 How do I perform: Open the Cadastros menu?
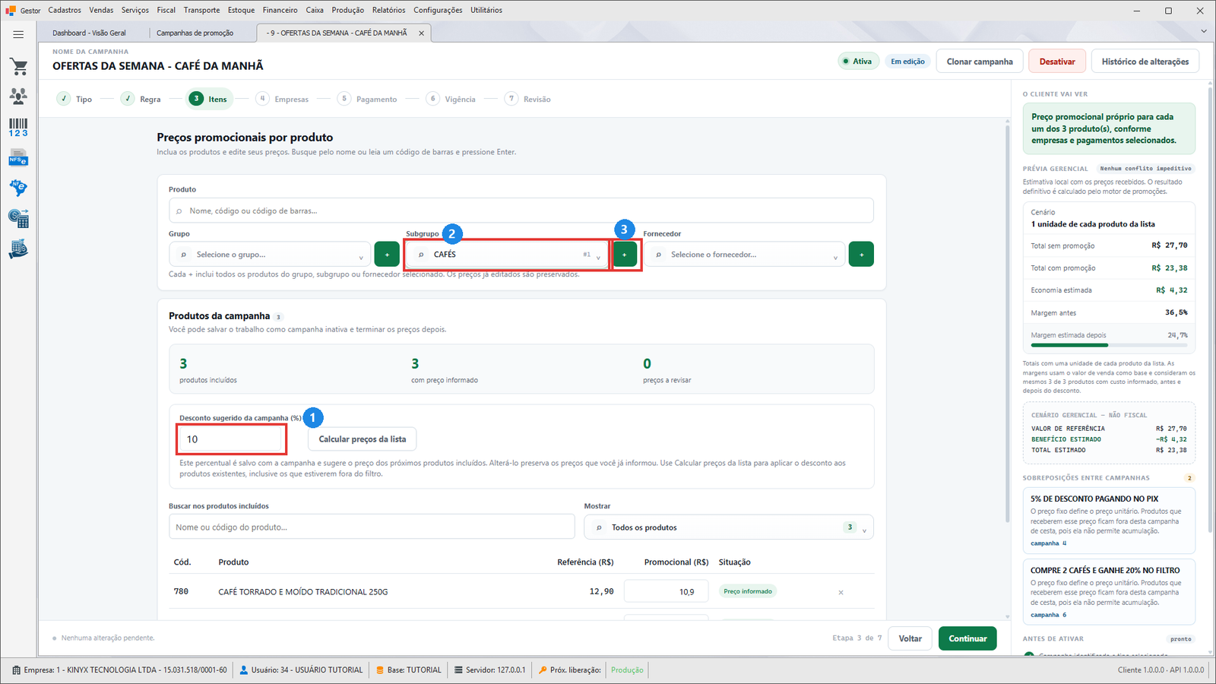(65, 10)
